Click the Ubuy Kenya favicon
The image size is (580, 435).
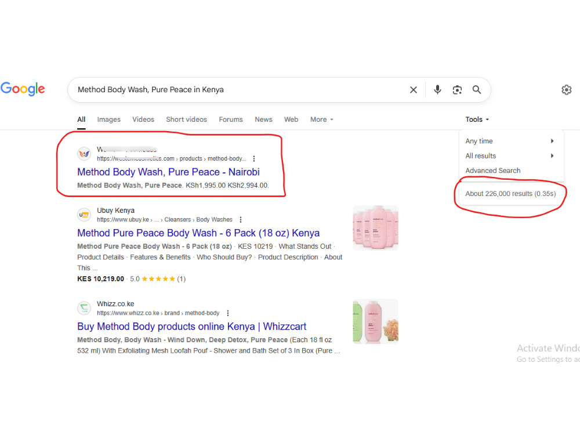[84, 215]
